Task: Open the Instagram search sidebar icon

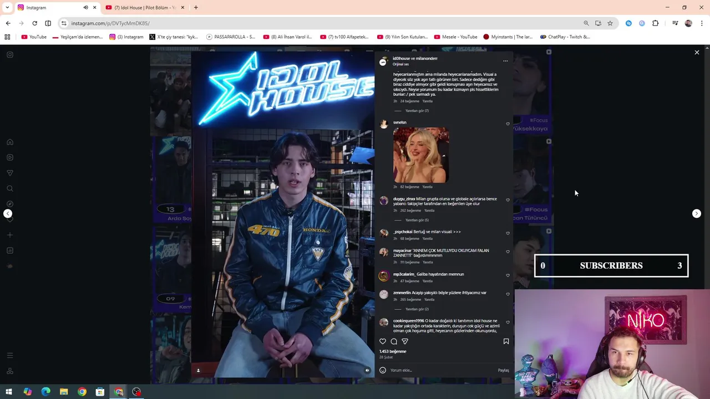Action: [10, 188]
